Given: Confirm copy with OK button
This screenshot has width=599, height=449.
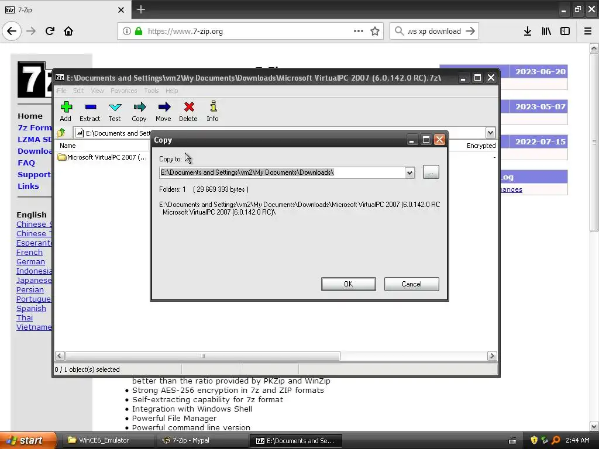Looking at the screenshot, I should click(x=349, y=284).
